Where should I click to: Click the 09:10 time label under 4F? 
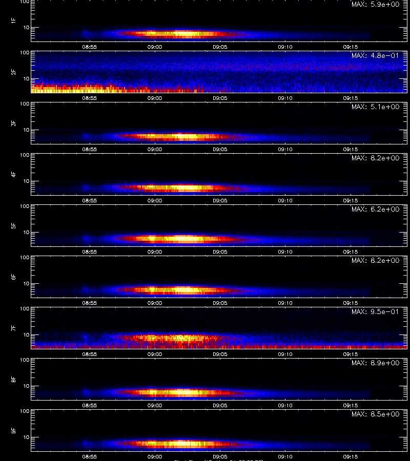coord(285,200)
